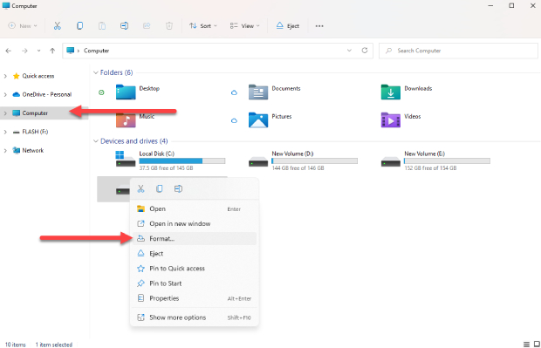Screen dimensions: 541x348
Task: Click the New Volume (E:) usage bar
Action: [447, 161]
